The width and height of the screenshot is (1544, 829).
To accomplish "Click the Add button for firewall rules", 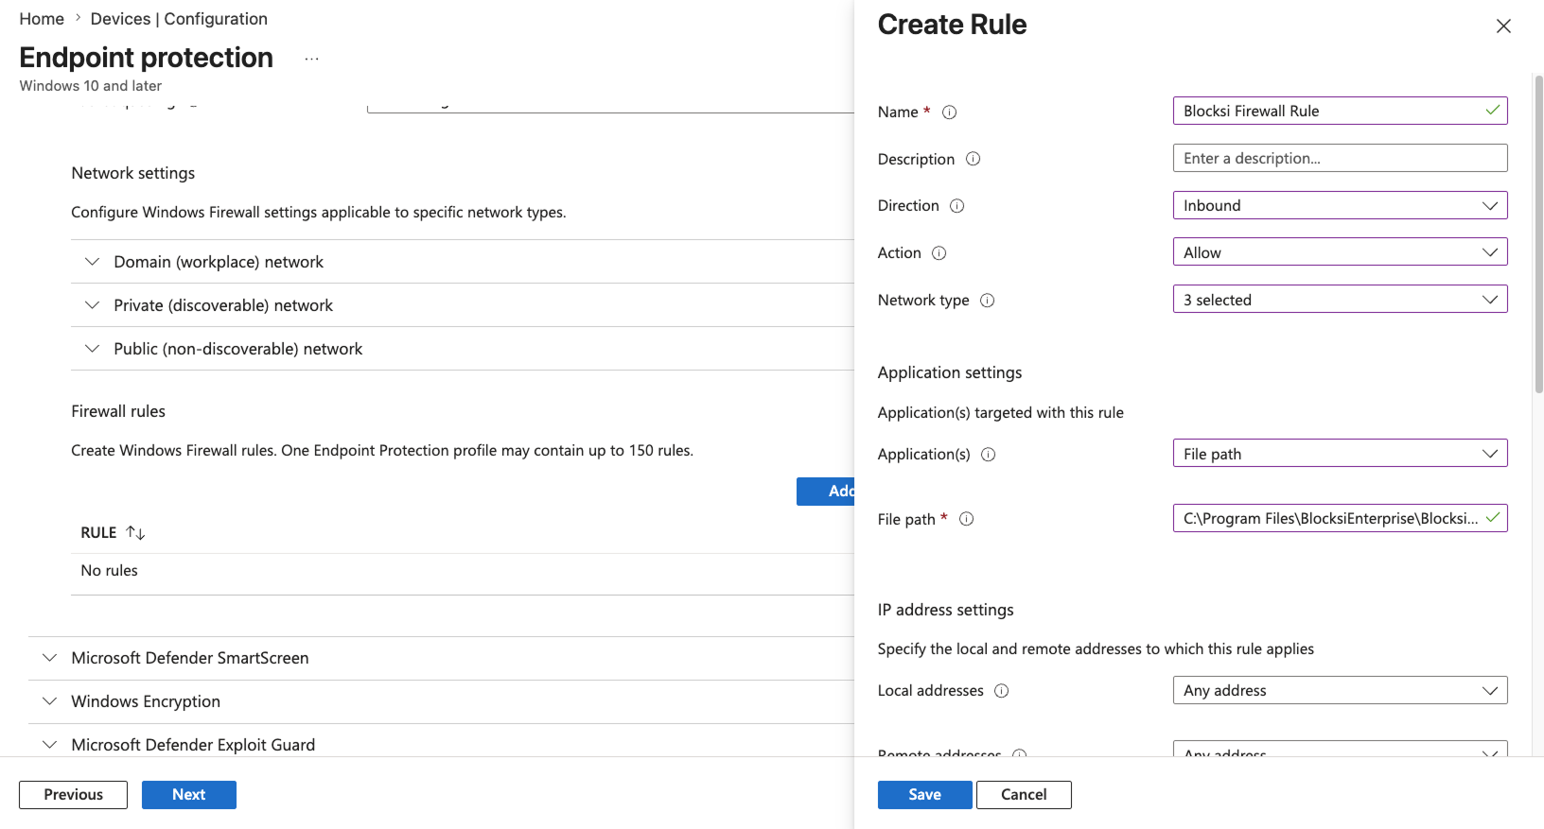I will (826, 492).
